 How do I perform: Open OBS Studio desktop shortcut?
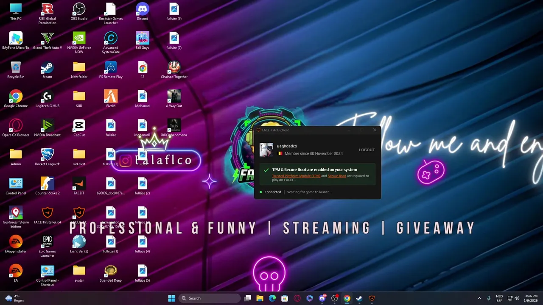click(79, 12)
